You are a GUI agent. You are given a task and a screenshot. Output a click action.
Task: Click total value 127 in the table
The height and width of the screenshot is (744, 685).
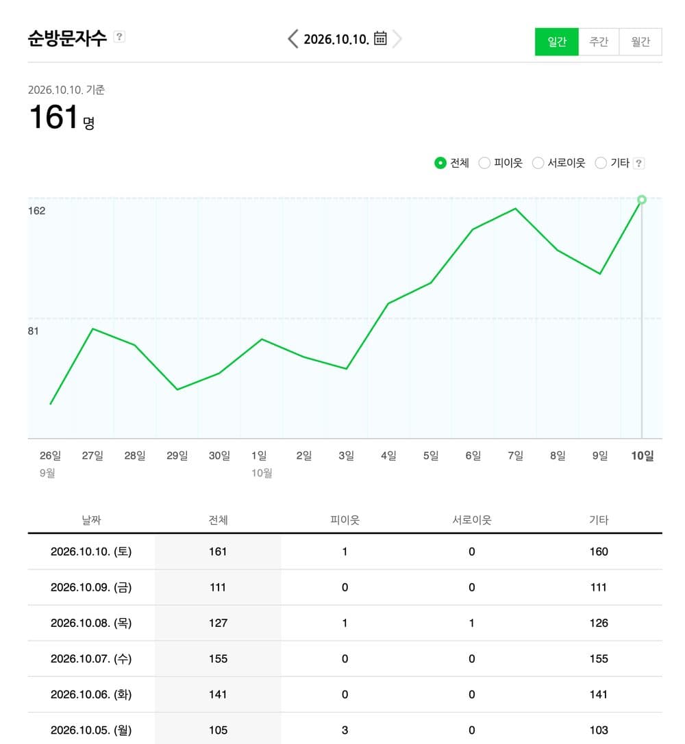pyautogui.click(x=218, y=623)
